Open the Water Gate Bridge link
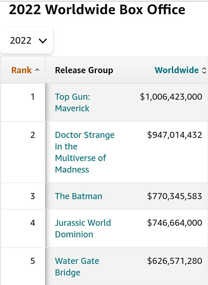Viewport: 208px width, 285px height. click(x=77, y=267)
